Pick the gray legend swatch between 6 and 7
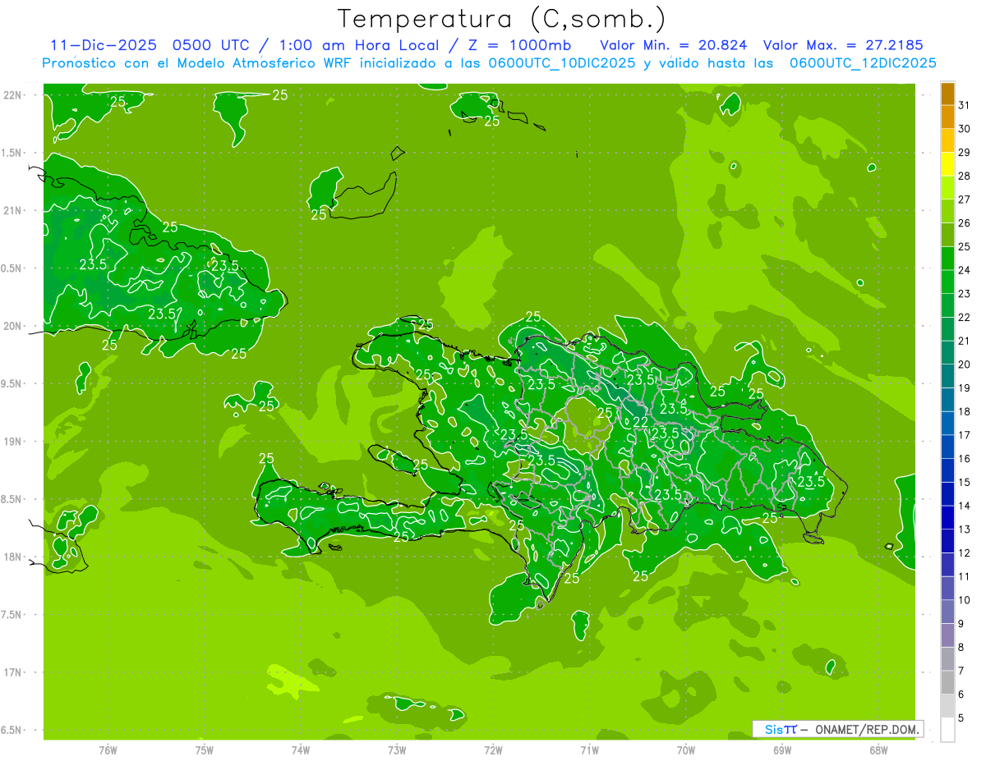 tap(947, 682)
